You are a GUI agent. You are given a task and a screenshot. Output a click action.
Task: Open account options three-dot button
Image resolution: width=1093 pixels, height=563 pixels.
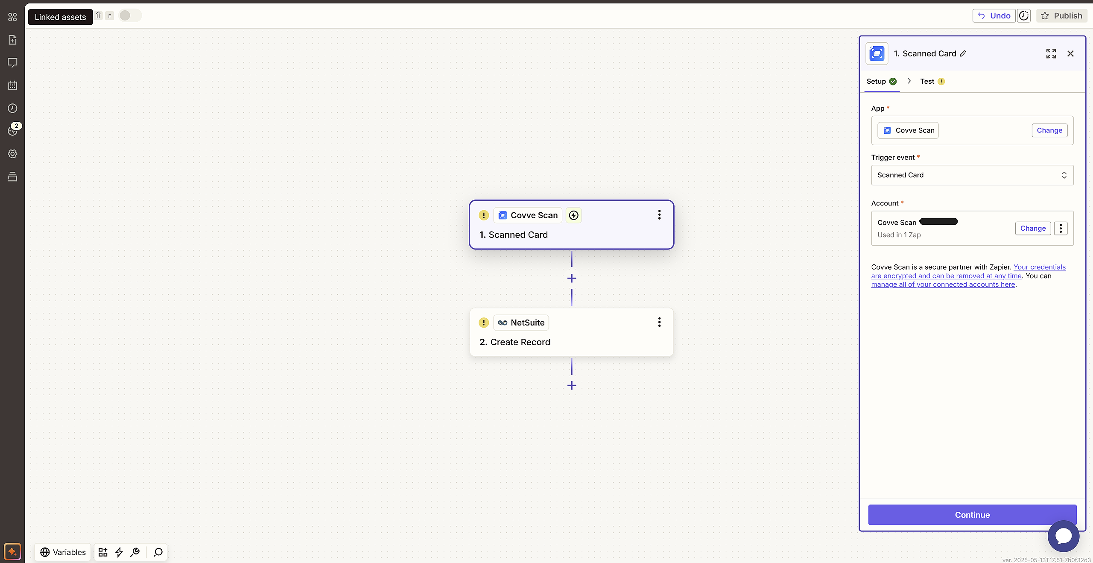pyautogui.click(x=1061, y=228)
